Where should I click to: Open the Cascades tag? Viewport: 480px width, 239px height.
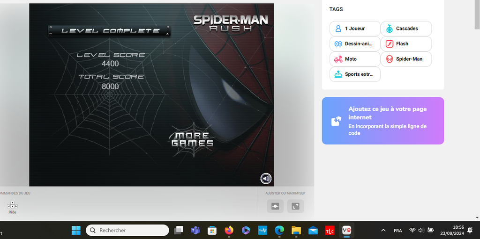[406, 29]
